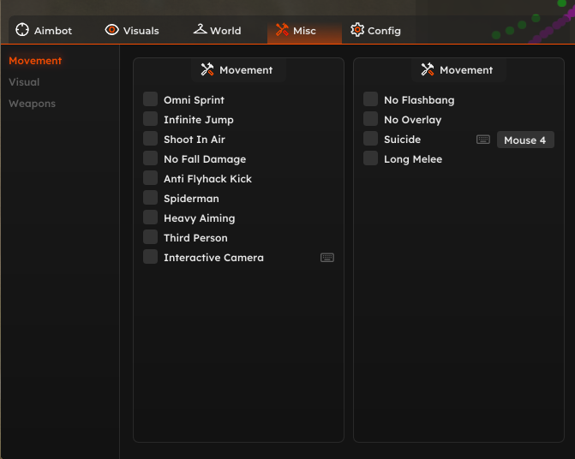Select Visual in the left sidebar

[x=24, y=82]
